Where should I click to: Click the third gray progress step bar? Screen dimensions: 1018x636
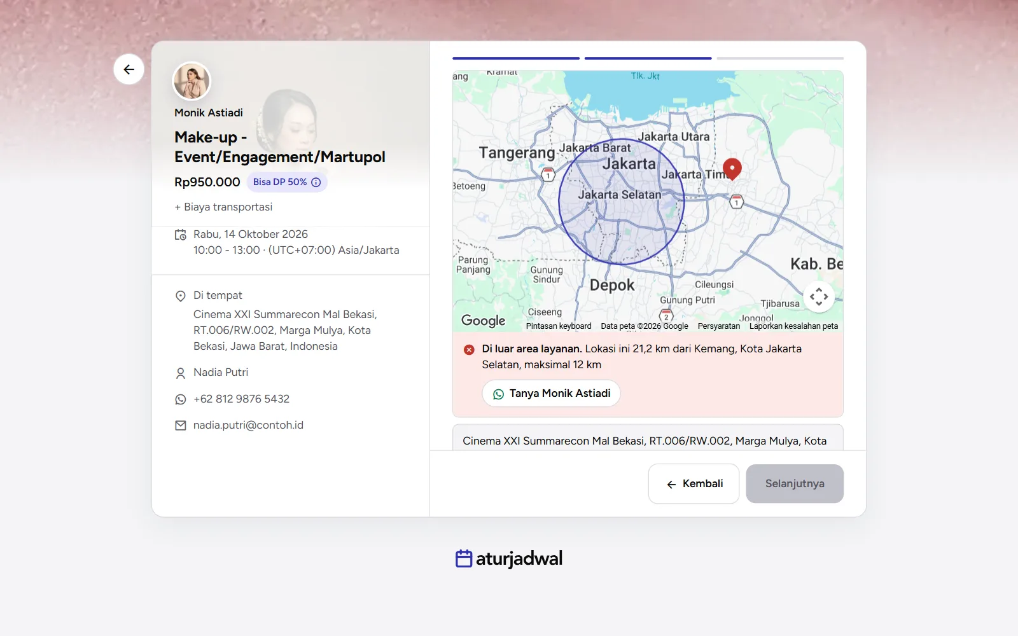tap(780, 59)
